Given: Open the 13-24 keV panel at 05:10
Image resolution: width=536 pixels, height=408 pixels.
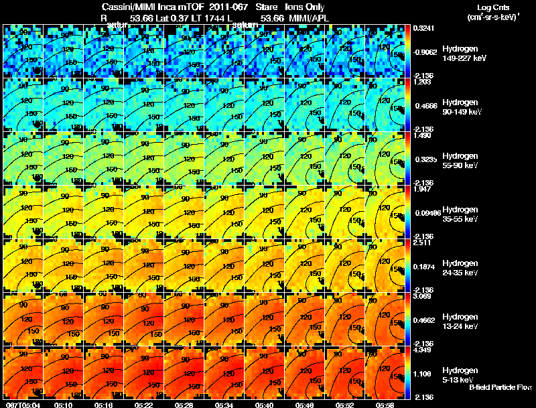Looking at the screenshot, I should [x=63, y=319].
